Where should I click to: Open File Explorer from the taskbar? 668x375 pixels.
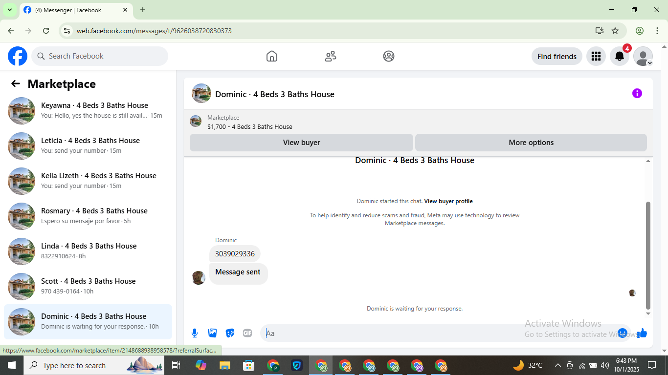coord(224,365)
